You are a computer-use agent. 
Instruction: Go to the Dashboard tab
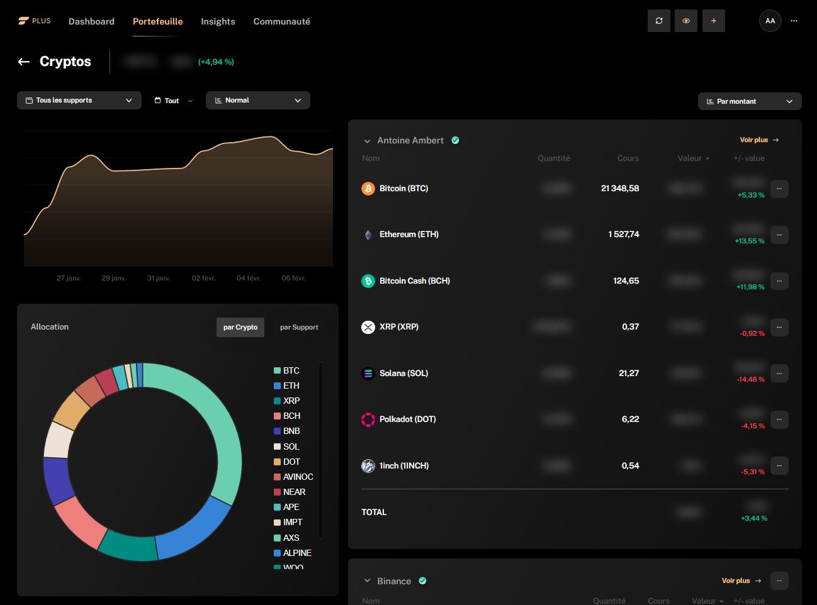(x=91, y=21)
